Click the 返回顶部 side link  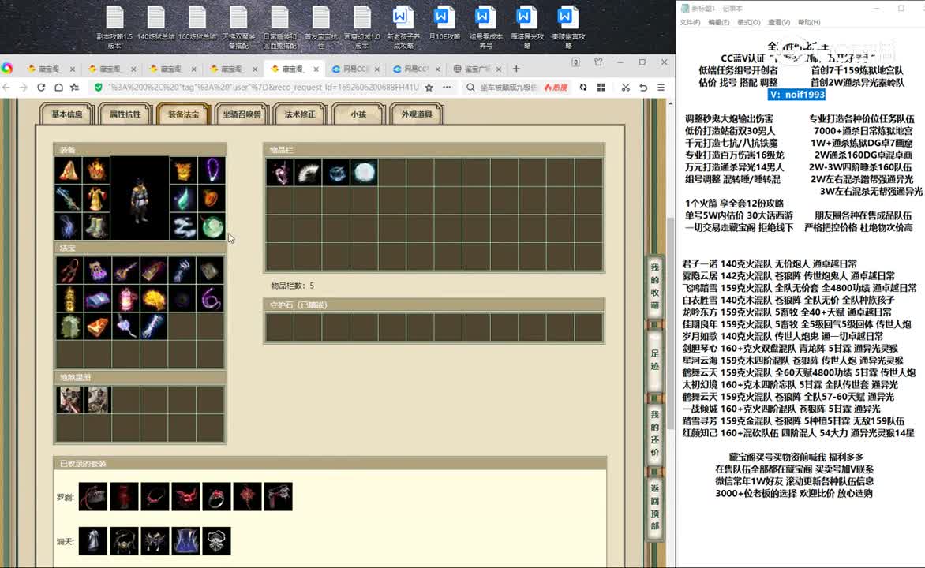(655, 506)
